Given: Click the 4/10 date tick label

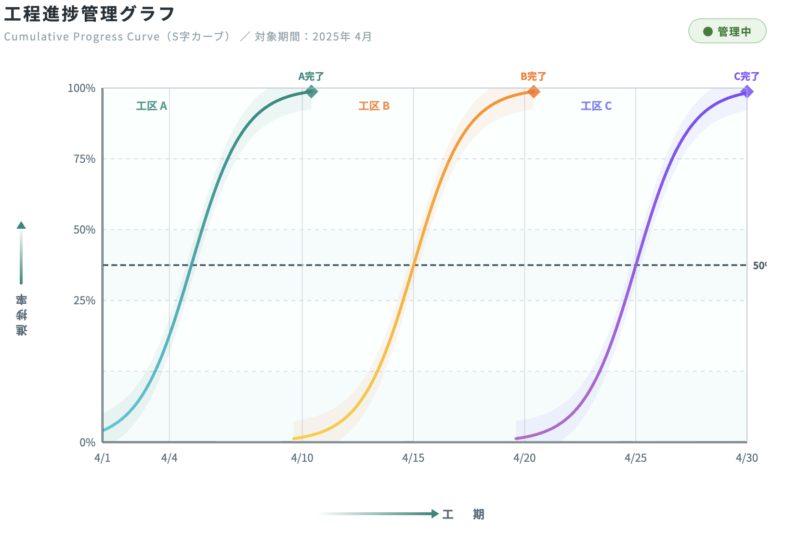Looking at the screenshot, I should 302,458.
